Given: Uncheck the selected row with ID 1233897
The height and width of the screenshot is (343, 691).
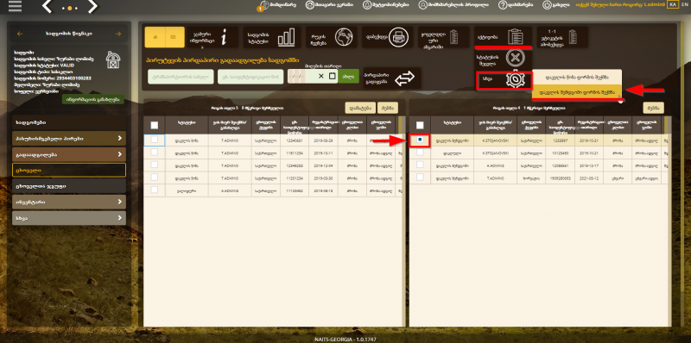Looking at the screenshot, I should tap(420, 140).
